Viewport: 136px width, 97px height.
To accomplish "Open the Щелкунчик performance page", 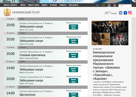I will pos(27,95).
